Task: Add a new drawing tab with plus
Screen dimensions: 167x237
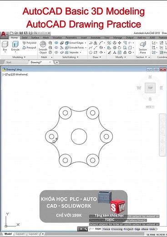Action: pyautogui.click(x=57, y=62)
